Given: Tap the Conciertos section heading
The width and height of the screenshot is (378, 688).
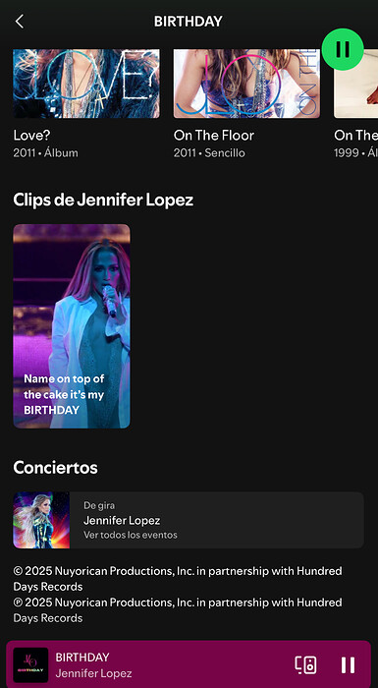Looking at the screenshot, I should pyautogui.click(x=55, y=468).
